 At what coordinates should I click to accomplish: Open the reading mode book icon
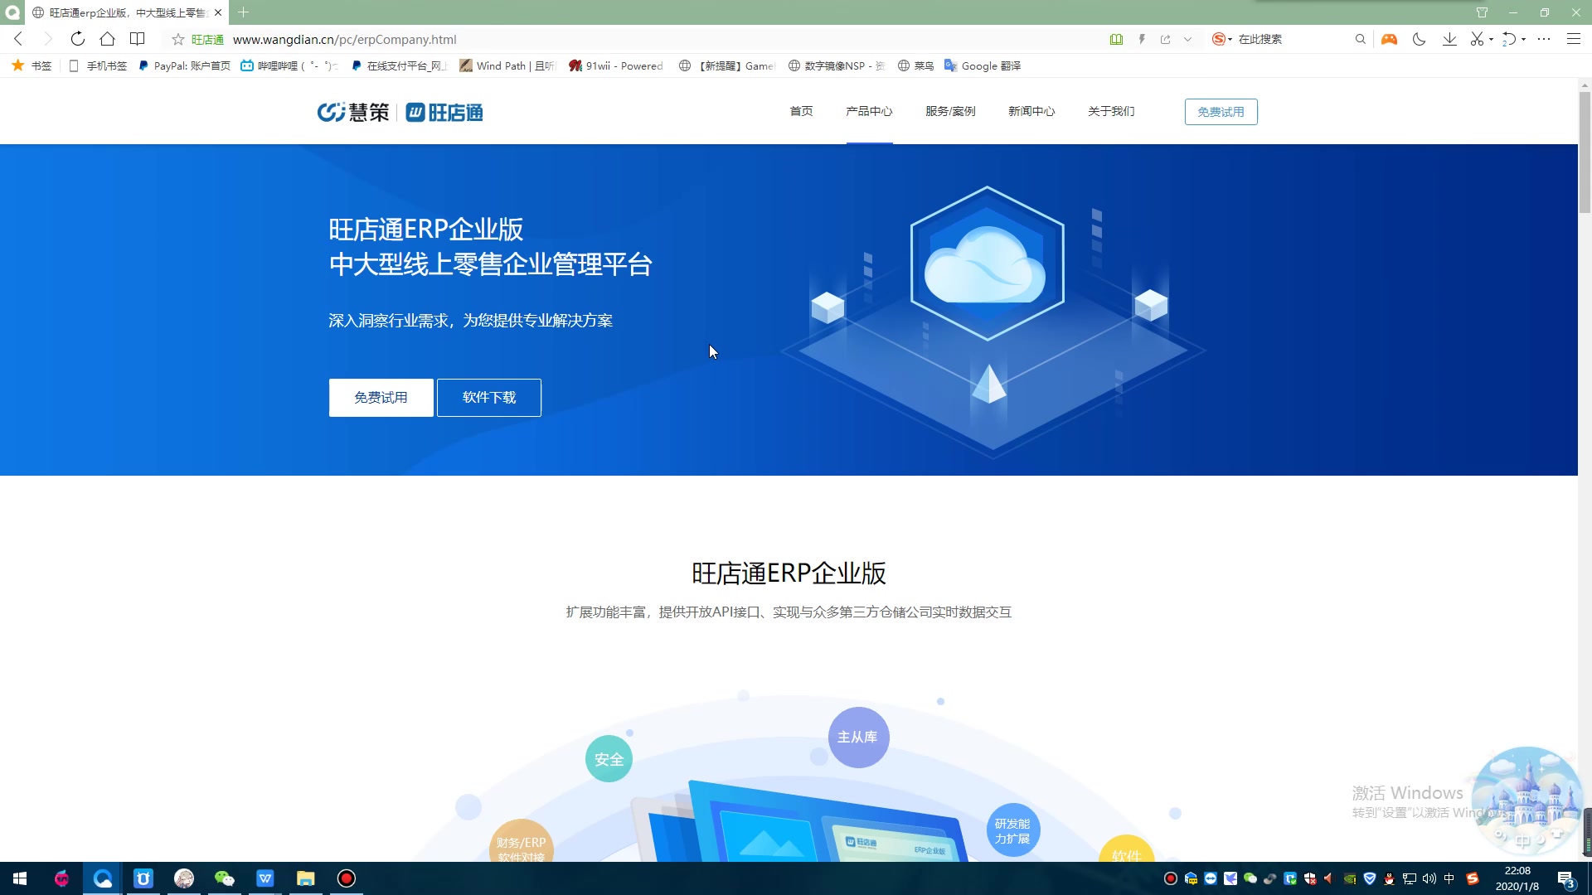[138, 39]
